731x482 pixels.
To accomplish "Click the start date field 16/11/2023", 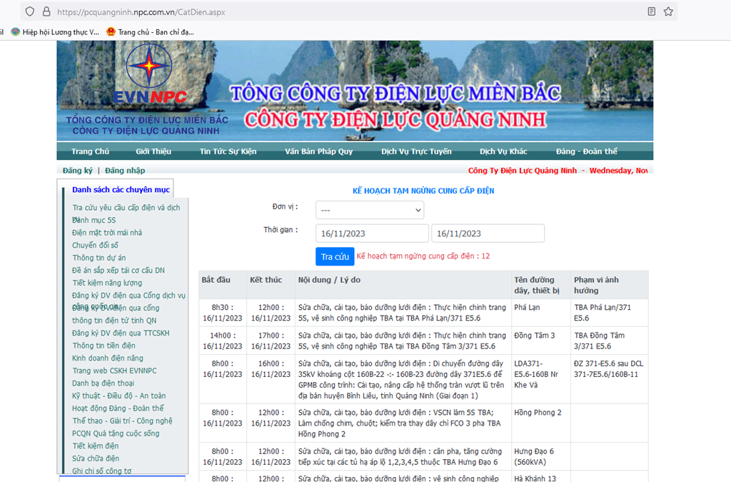I will [x=372, y=233].
